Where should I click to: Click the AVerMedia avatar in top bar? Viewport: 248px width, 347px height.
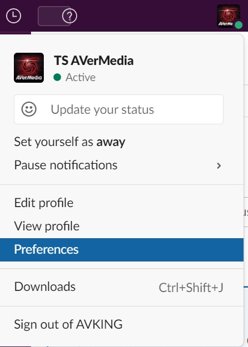(x=229, y=16)
